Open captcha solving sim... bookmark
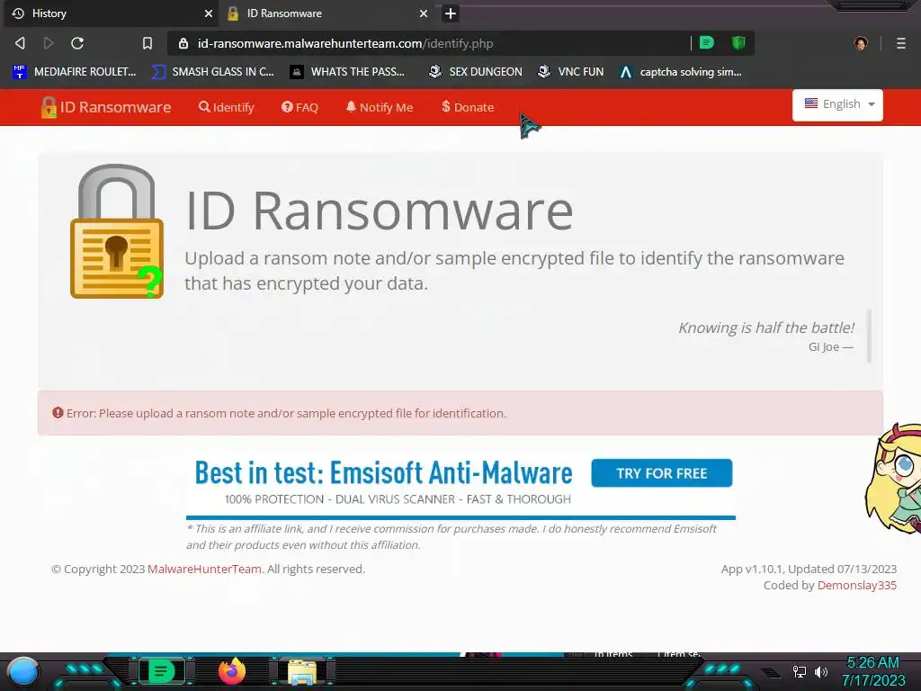Viewport: 921px width, 691px height. pos(681,72)
